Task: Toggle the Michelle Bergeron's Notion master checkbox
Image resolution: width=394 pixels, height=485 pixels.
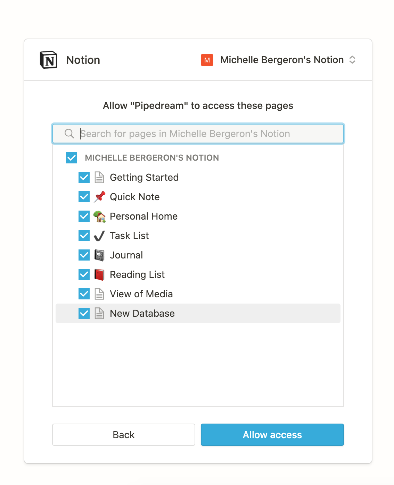Action: (71, 158)
